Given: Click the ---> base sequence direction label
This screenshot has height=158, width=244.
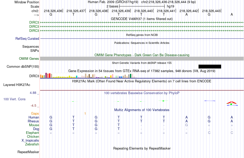Looking at the screenshot, I should click(x=36, y=15).
